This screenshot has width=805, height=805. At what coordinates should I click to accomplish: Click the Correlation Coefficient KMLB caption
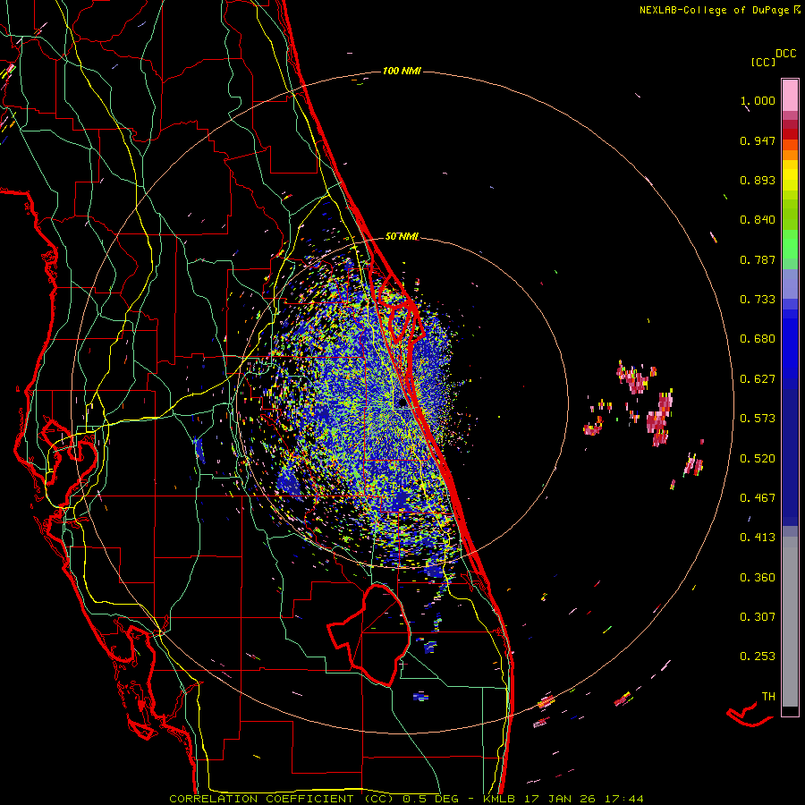(x=406, y=799)
